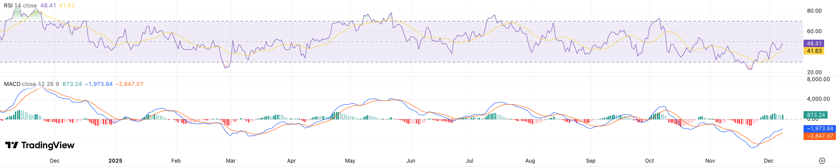Click the Apr label on time axis
Image resolution: width=839 pixels, height=167 pixels.
click(292, 161)
